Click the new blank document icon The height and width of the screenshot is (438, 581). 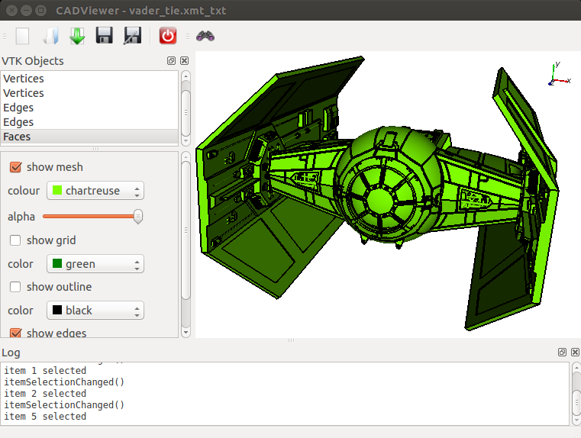23,37
